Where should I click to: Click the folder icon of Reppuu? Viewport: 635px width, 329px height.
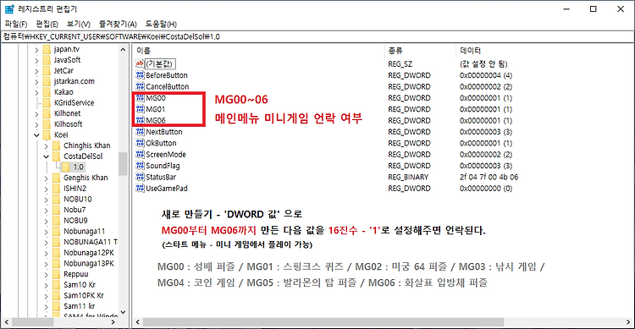pos(56,274)
